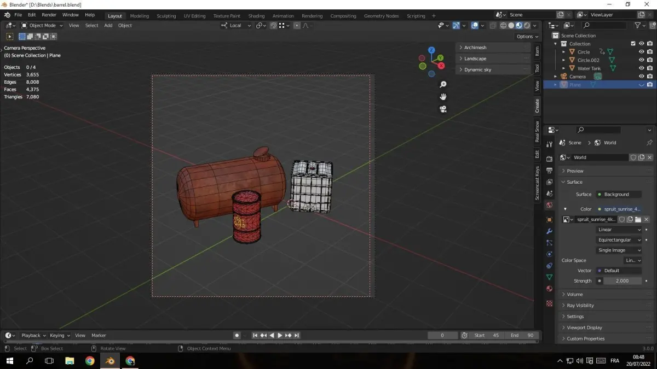The image size is (657, 369).
Task: Open the Options dropdown in viewport
Action: pyautogui.click(x=527, y=37)
